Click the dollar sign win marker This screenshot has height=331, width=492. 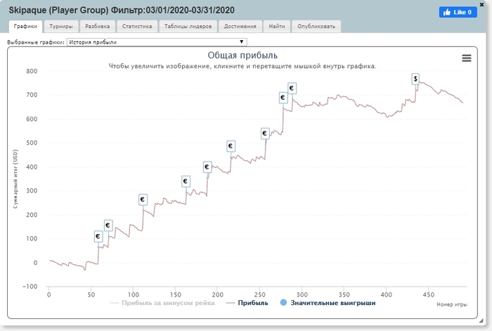[x=415, y=79]
